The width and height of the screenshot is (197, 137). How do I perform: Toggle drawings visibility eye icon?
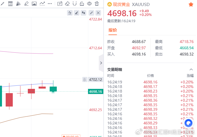pyautogui.click(x=89, y=4)
